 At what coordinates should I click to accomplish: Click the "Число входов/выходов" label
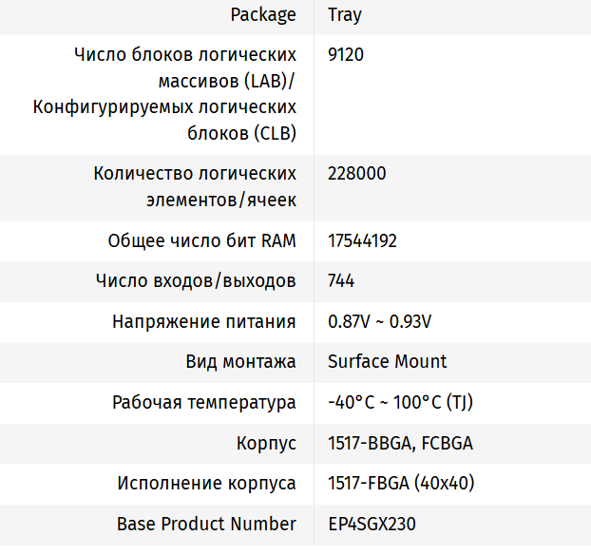pyautogui.click(x=197, y=281)
